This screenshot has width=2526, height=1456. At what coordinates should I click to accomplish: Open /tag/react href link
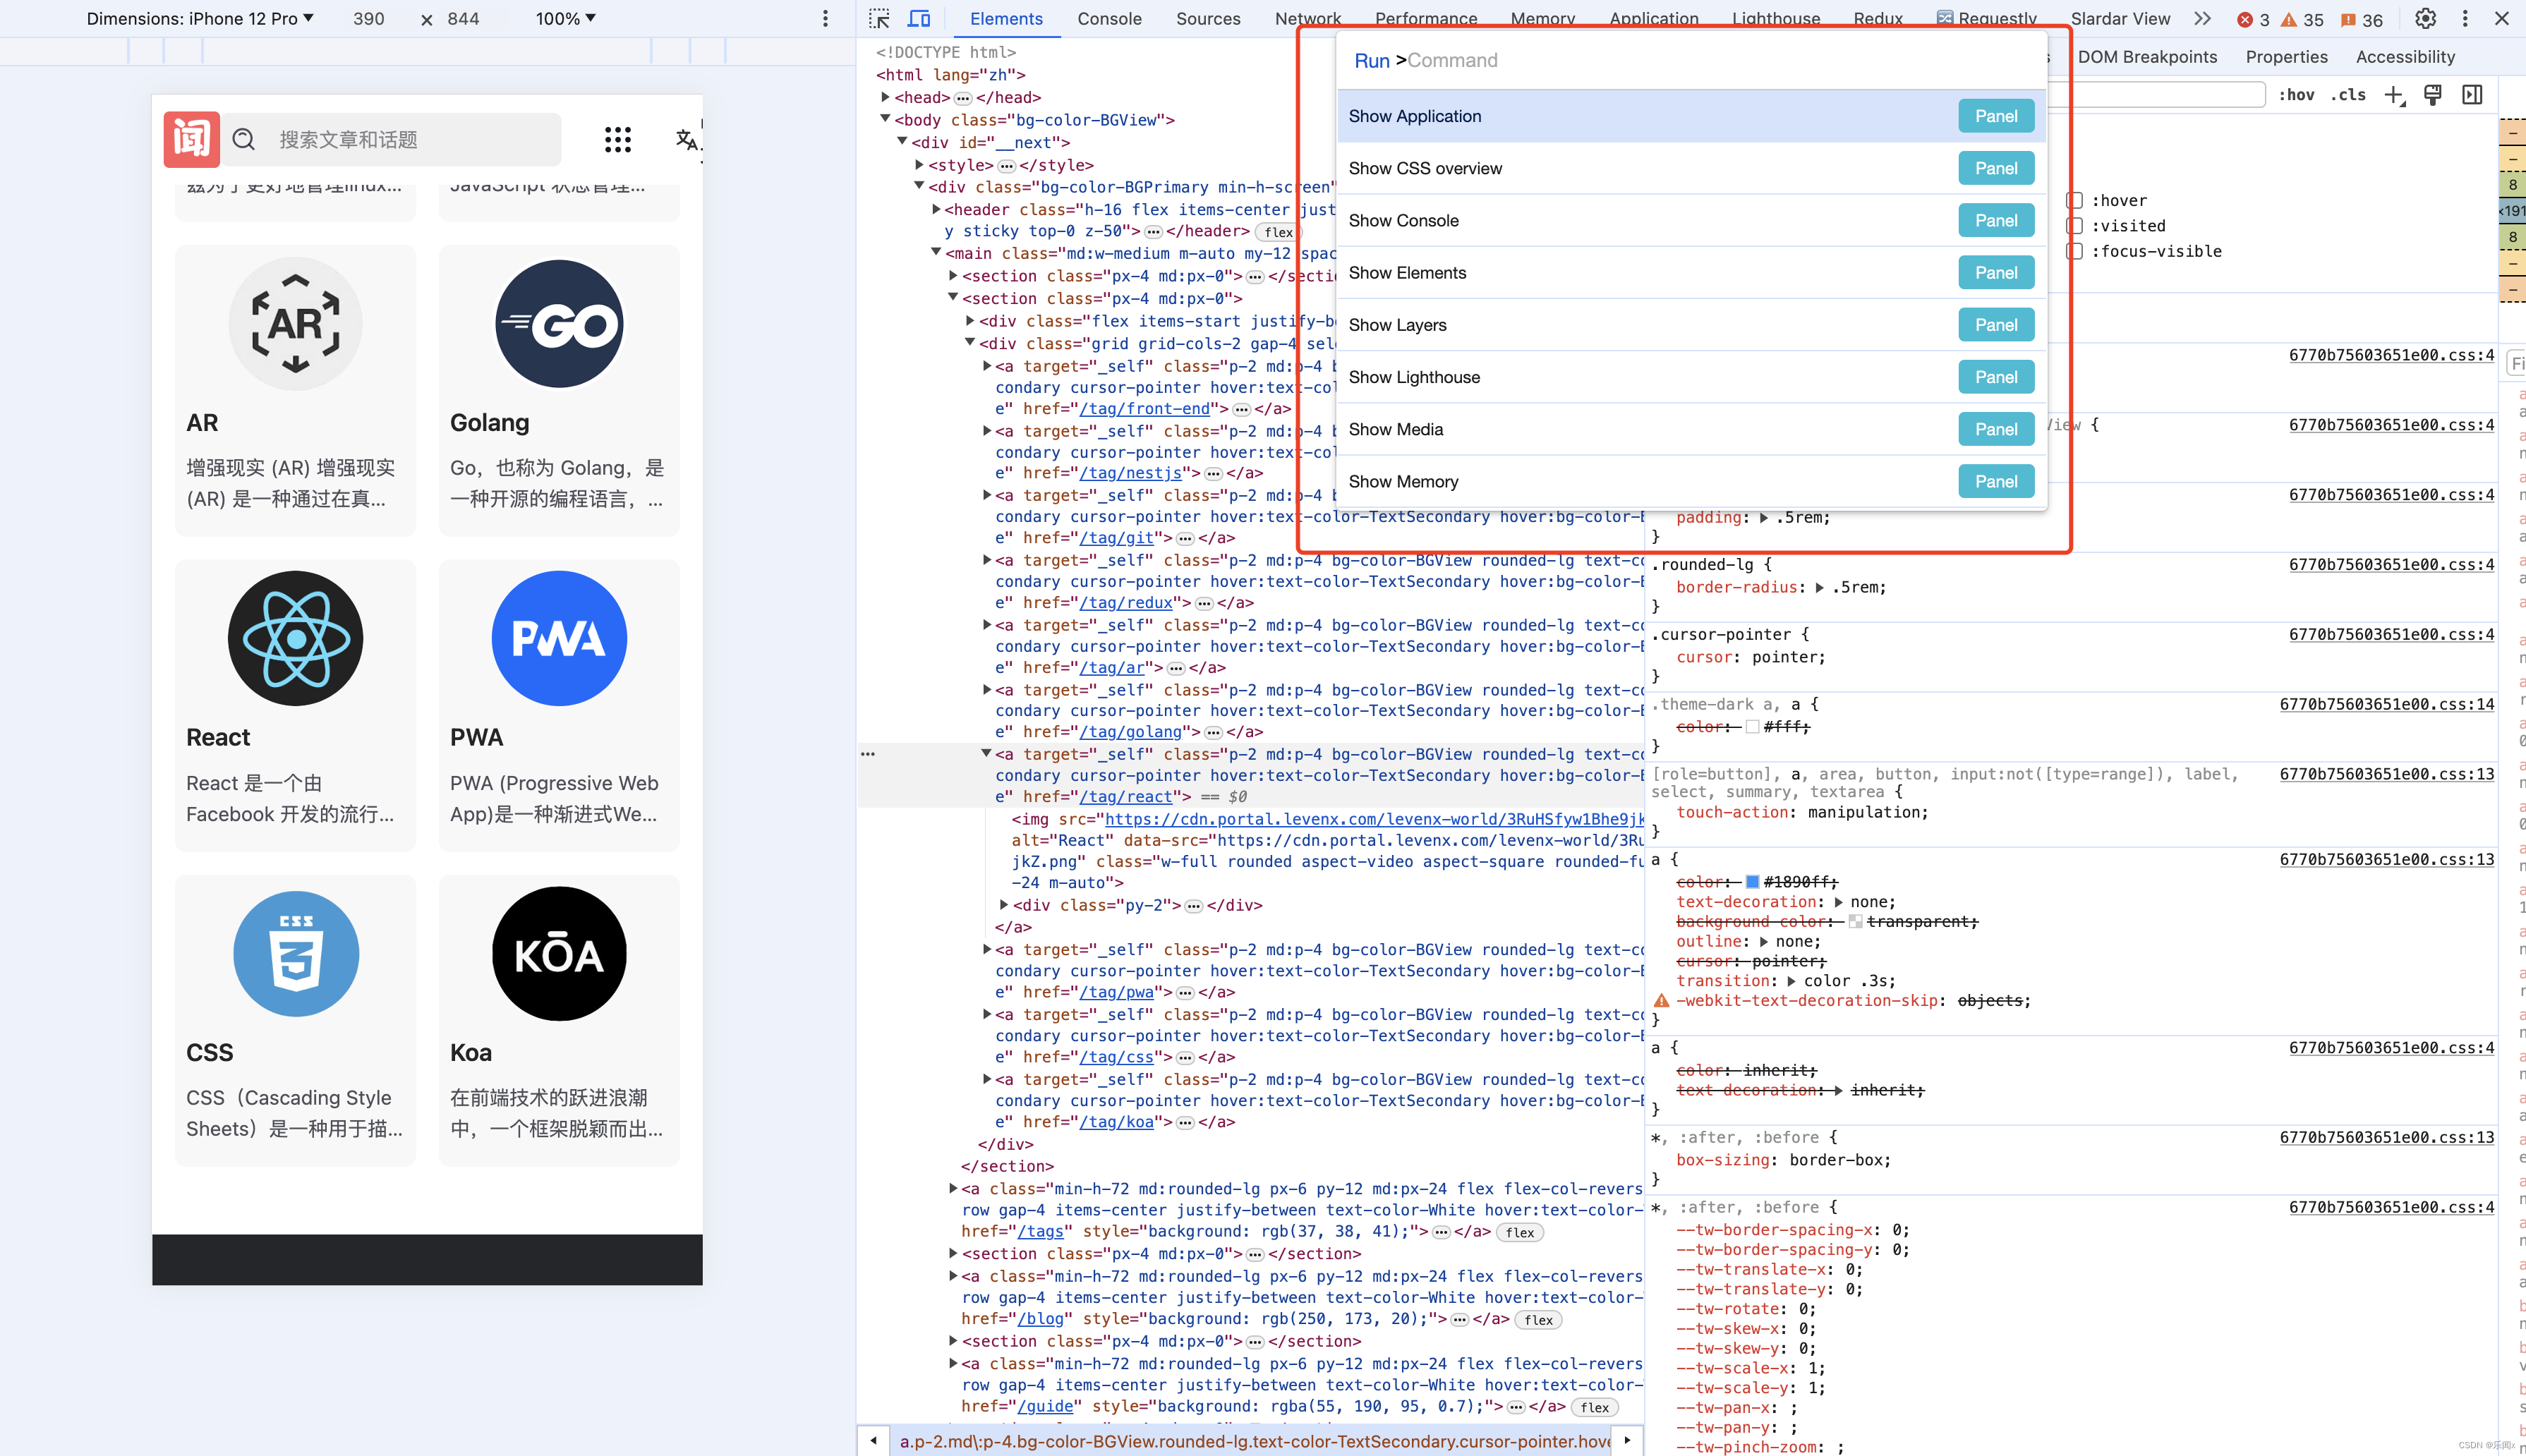(1125, 797)
